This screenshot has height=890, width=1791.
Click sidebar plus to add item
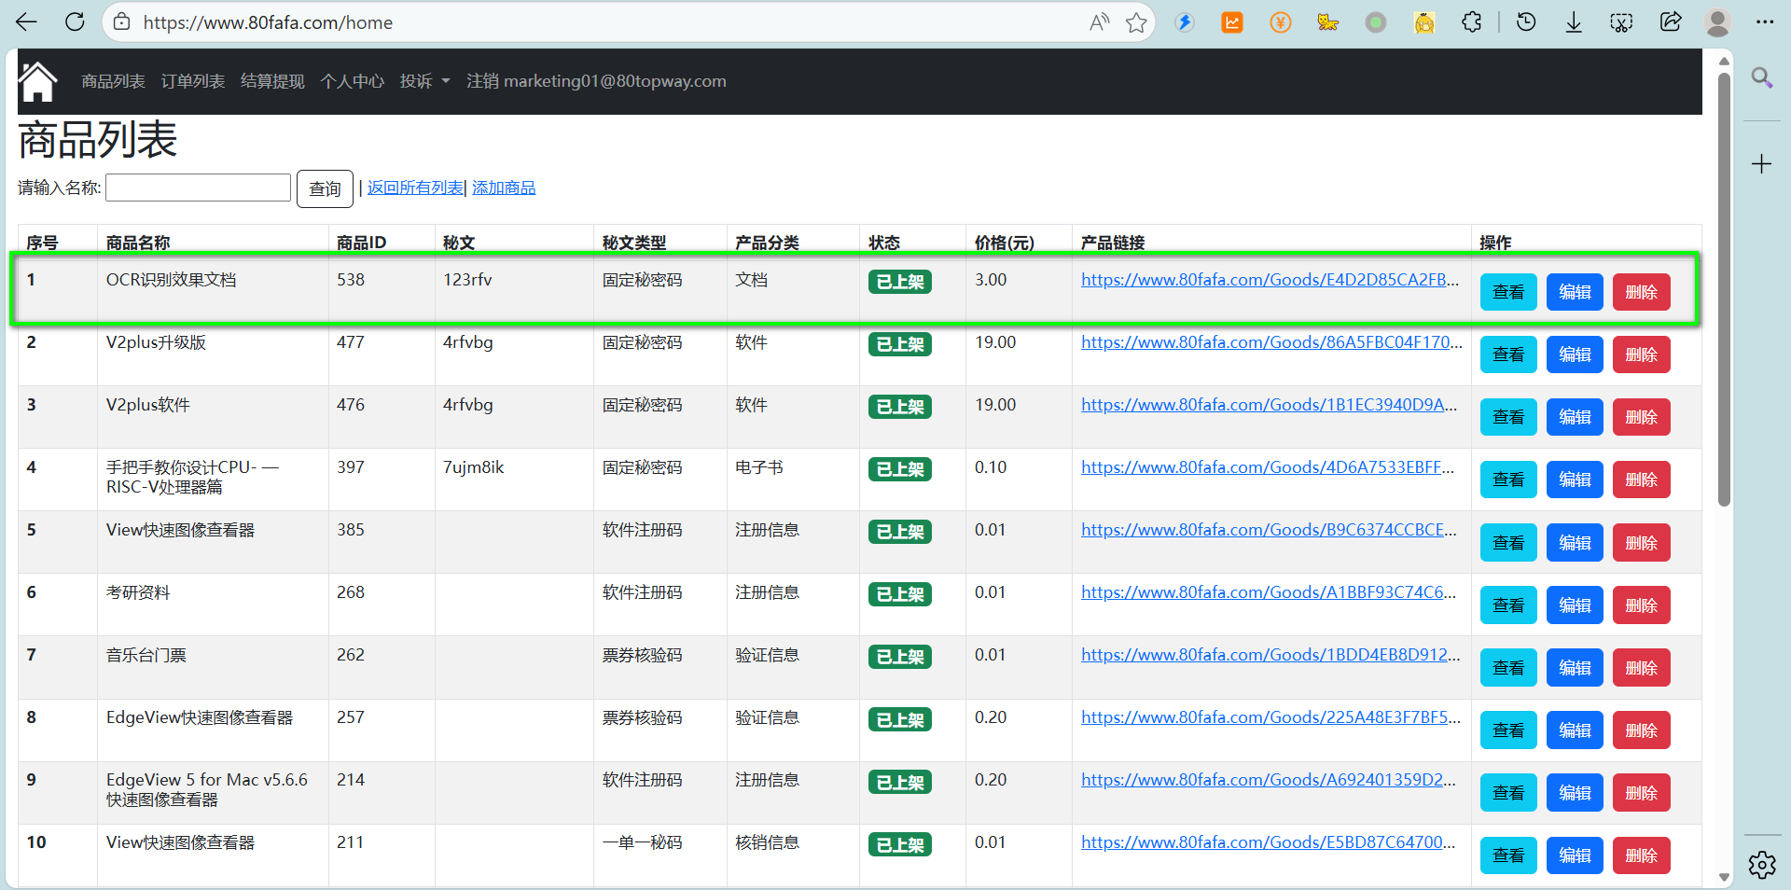1761,165
